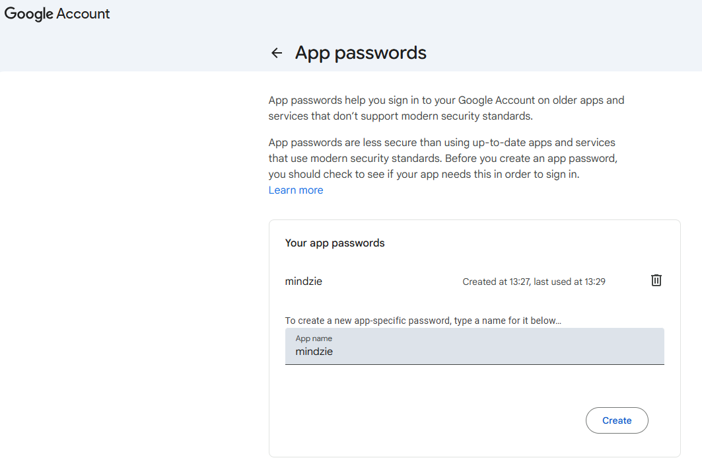The width and height of the screenshot is (702, 468).
Task: Click the Create button
Action: click(617, 420)
